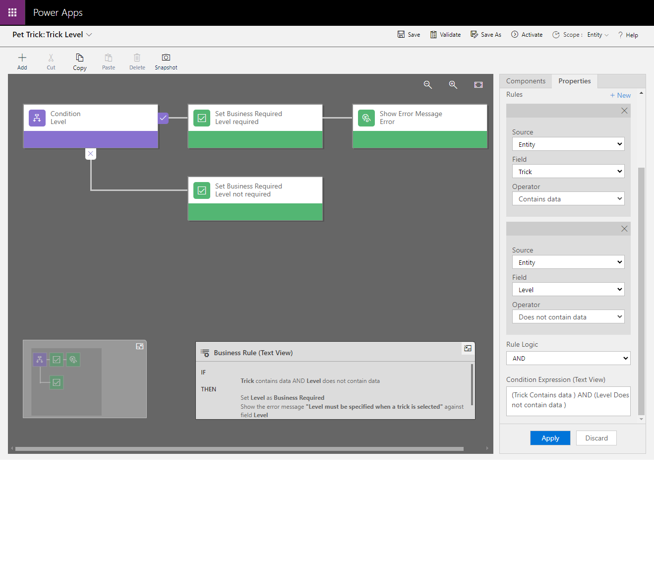Click the Text View panel scrollbar
Screen dimensions: 654x561
click(x=472, y=384)
